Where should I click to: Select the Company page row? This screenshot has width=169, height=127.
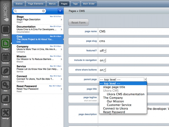tap(38, 49)
